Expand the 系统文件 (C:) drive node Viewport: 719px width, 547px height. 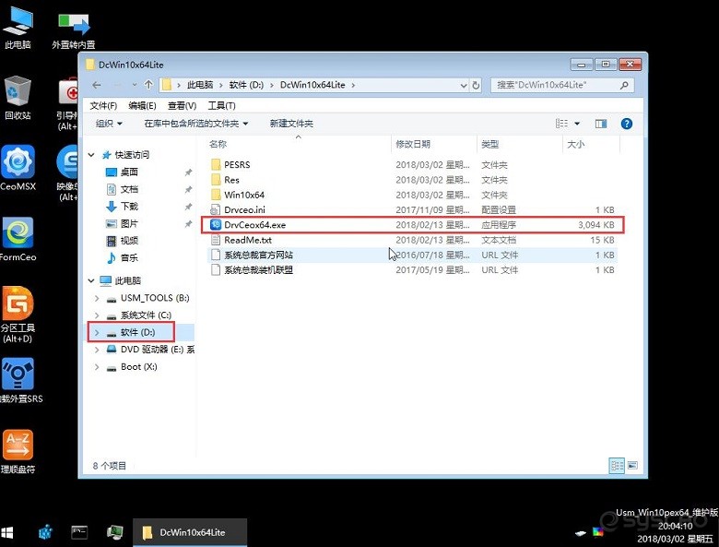[x=98, y=315]
